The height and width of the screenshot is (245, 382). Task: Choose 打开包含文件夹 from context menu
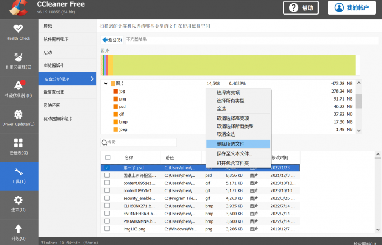[x=238, y=164]
